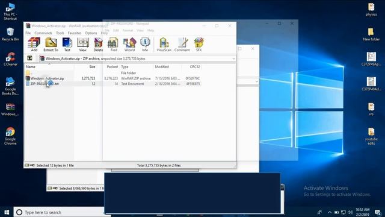
Task: Click 'Selected 12 bytes in 1 file' status
Action: pos(55,165)
